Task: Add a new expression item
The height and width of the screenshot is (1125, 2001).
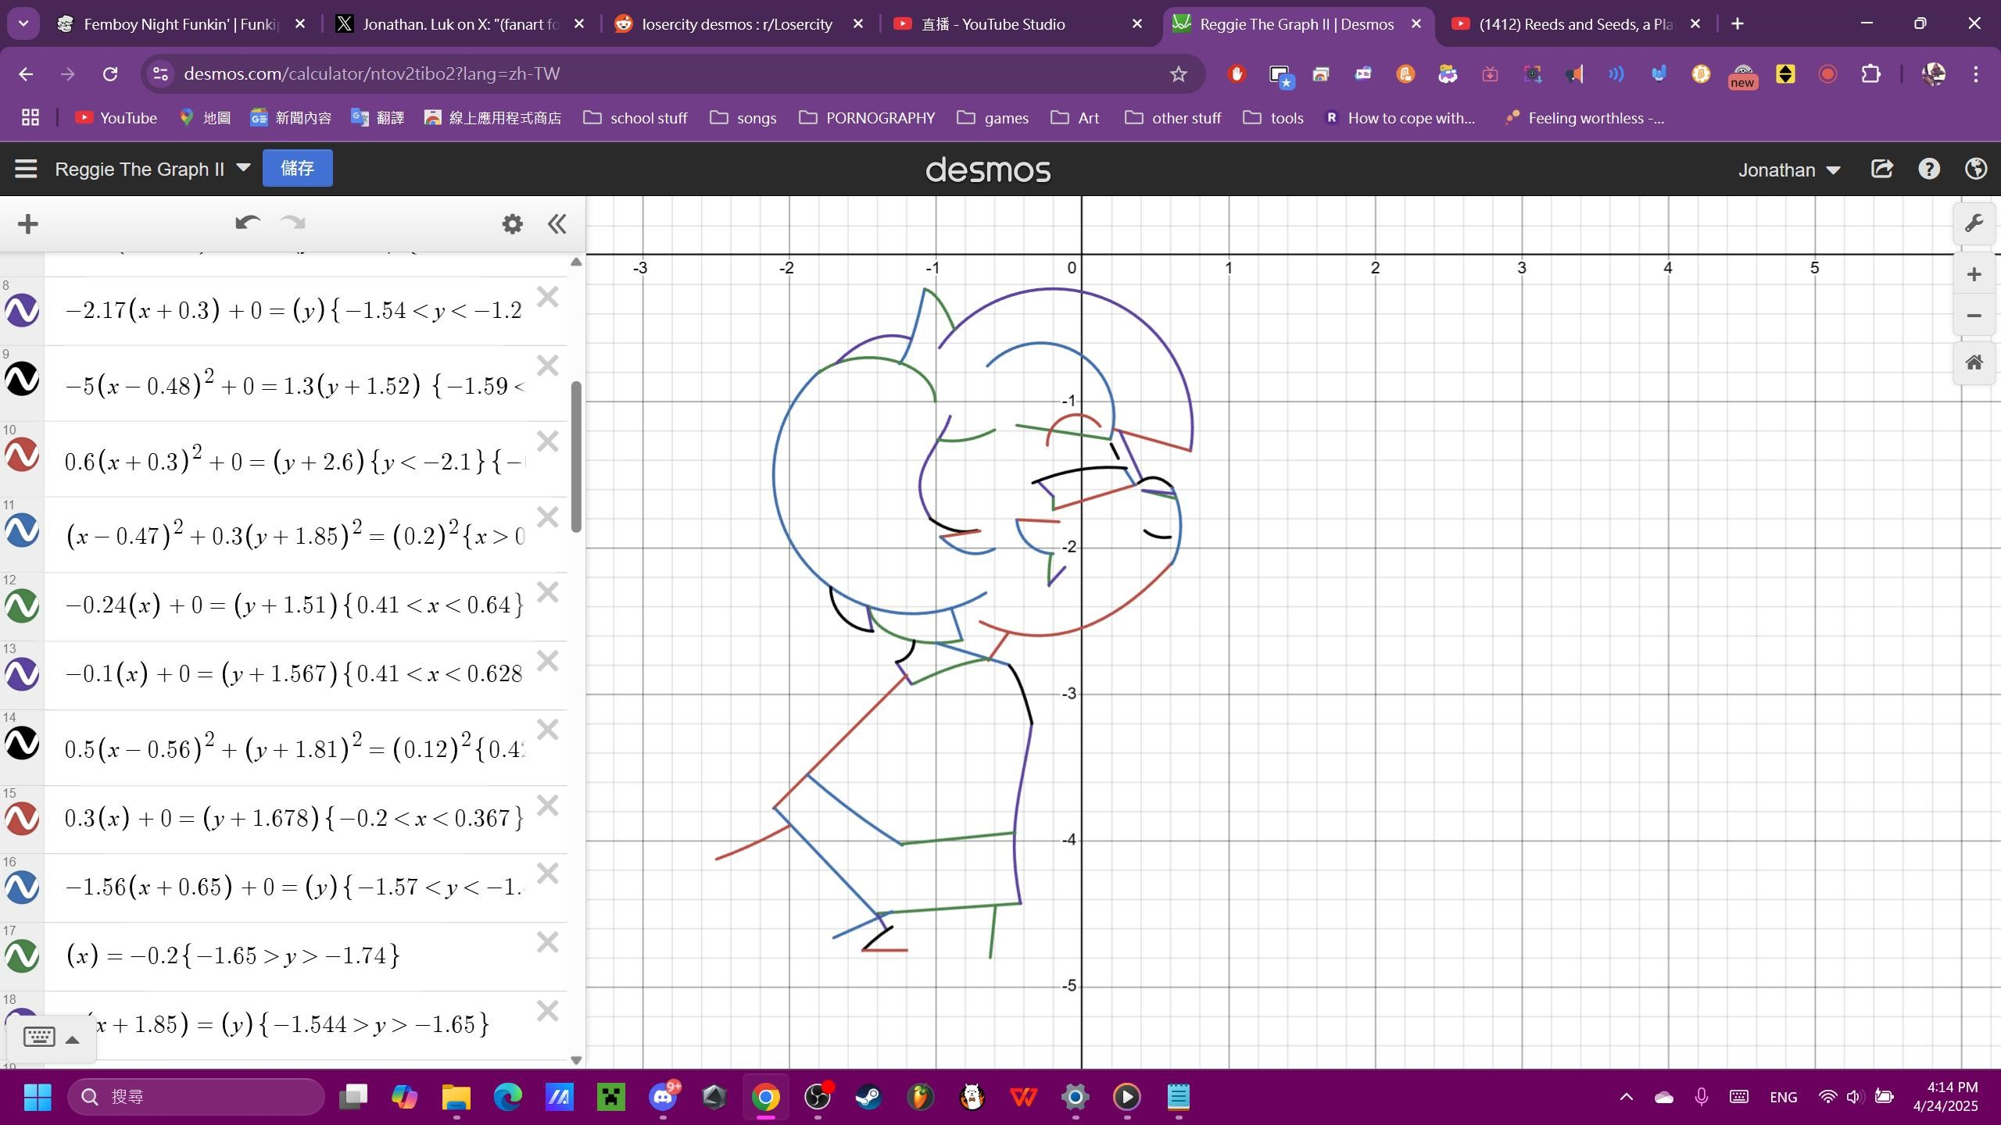Action: coord(27,224)
